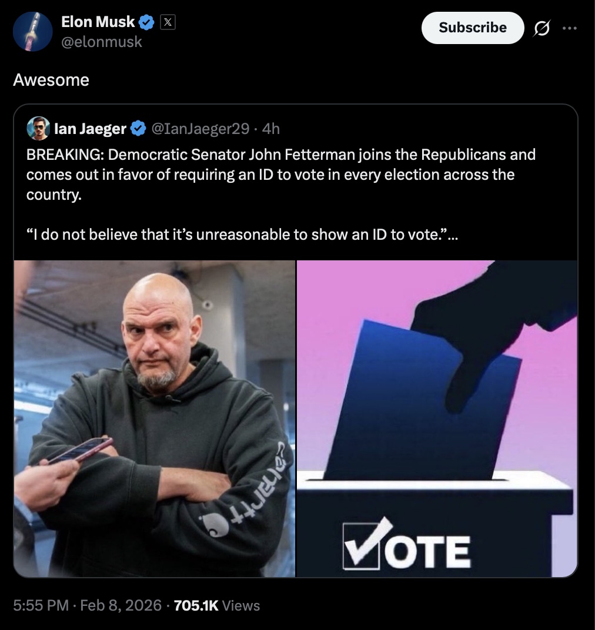Click the Subscribe button
This screenshot has width=595, height=630.
[x=473, y=28]
